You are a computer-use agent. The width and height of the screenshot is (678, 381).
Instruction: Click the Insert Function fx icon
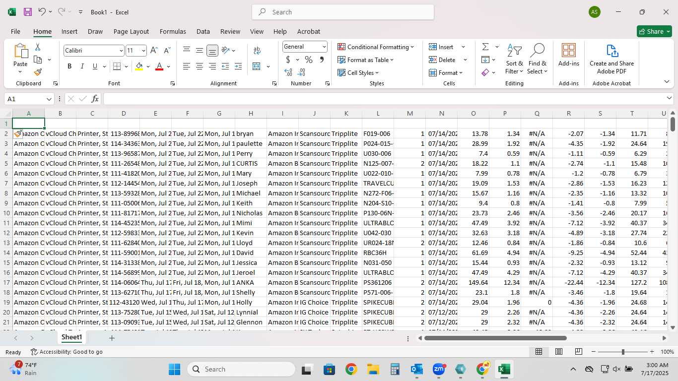[x=95, y=99]
